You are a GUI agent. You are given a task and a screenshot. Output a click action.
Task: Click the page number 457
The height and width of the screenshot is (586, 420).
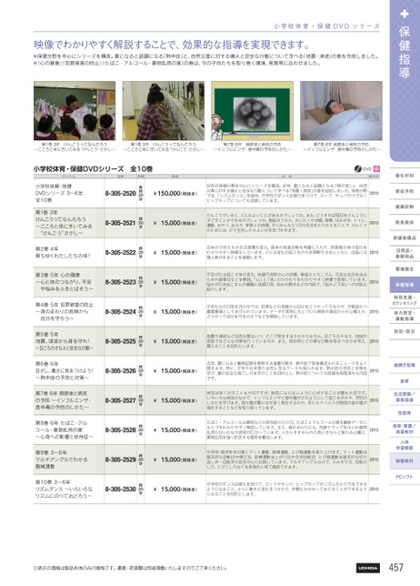pyautogui.click(x=396, y=568)
